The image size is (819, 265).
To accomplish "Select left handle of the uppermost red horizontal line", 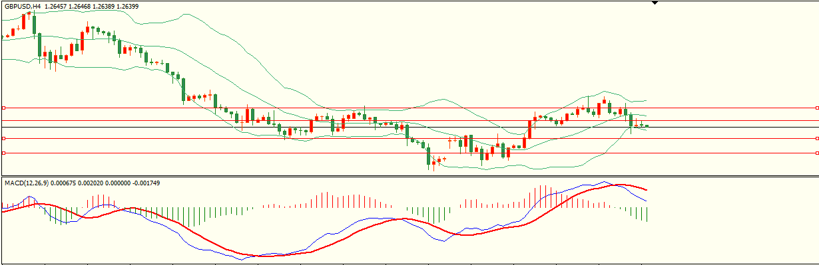I will point(3,107).
